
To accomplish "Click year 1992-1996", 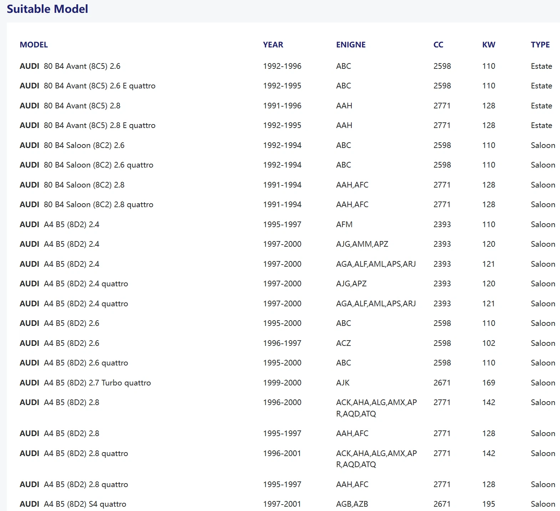I will tap(282, 66).
